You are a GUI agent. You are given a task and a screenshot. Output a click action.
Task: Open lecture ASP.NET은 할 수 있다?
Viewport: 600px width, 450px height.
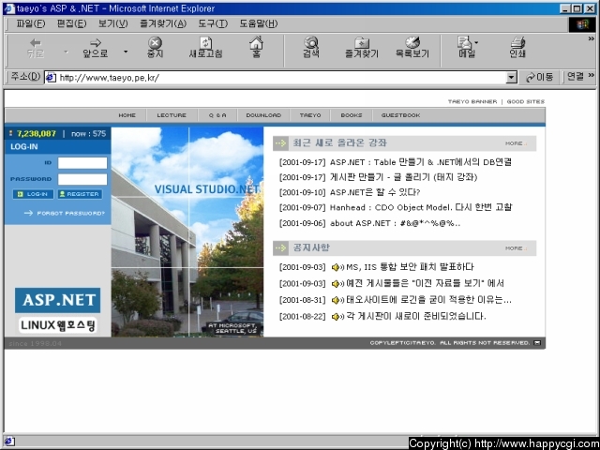[375, 192]
